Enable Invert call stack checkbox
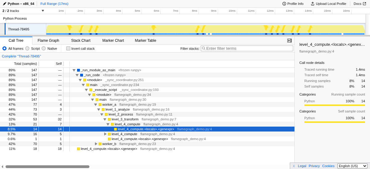The height and width of the screenshot is (169, 370). click(x=68, y=48)
